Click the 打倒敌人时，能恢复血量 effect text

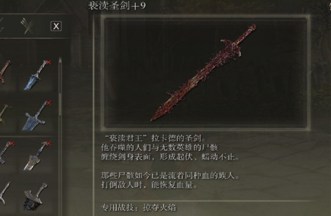149,185
